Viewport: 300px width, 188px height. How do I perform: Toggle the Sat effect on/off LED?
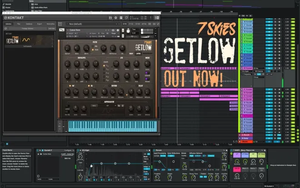point(70,86)
